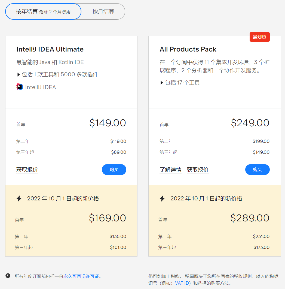
Task: Click the info icon beside the footnote
Action: click(x=8, y=276)
